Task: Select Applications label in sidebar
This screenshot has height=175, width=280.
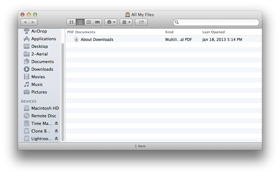Action: (44, 39)
